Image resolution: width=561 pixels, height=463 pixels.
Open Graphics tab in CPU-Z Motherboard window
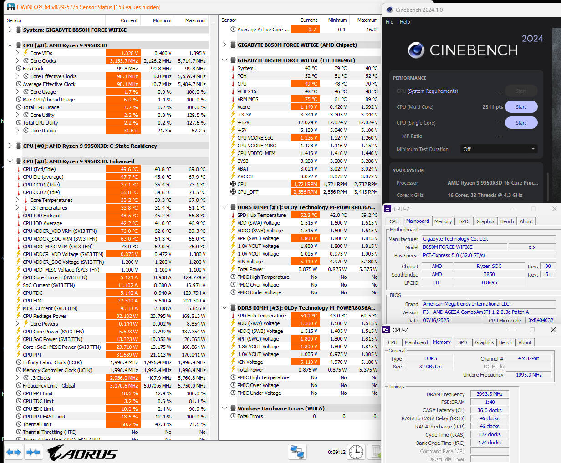[x=485, y=221]
